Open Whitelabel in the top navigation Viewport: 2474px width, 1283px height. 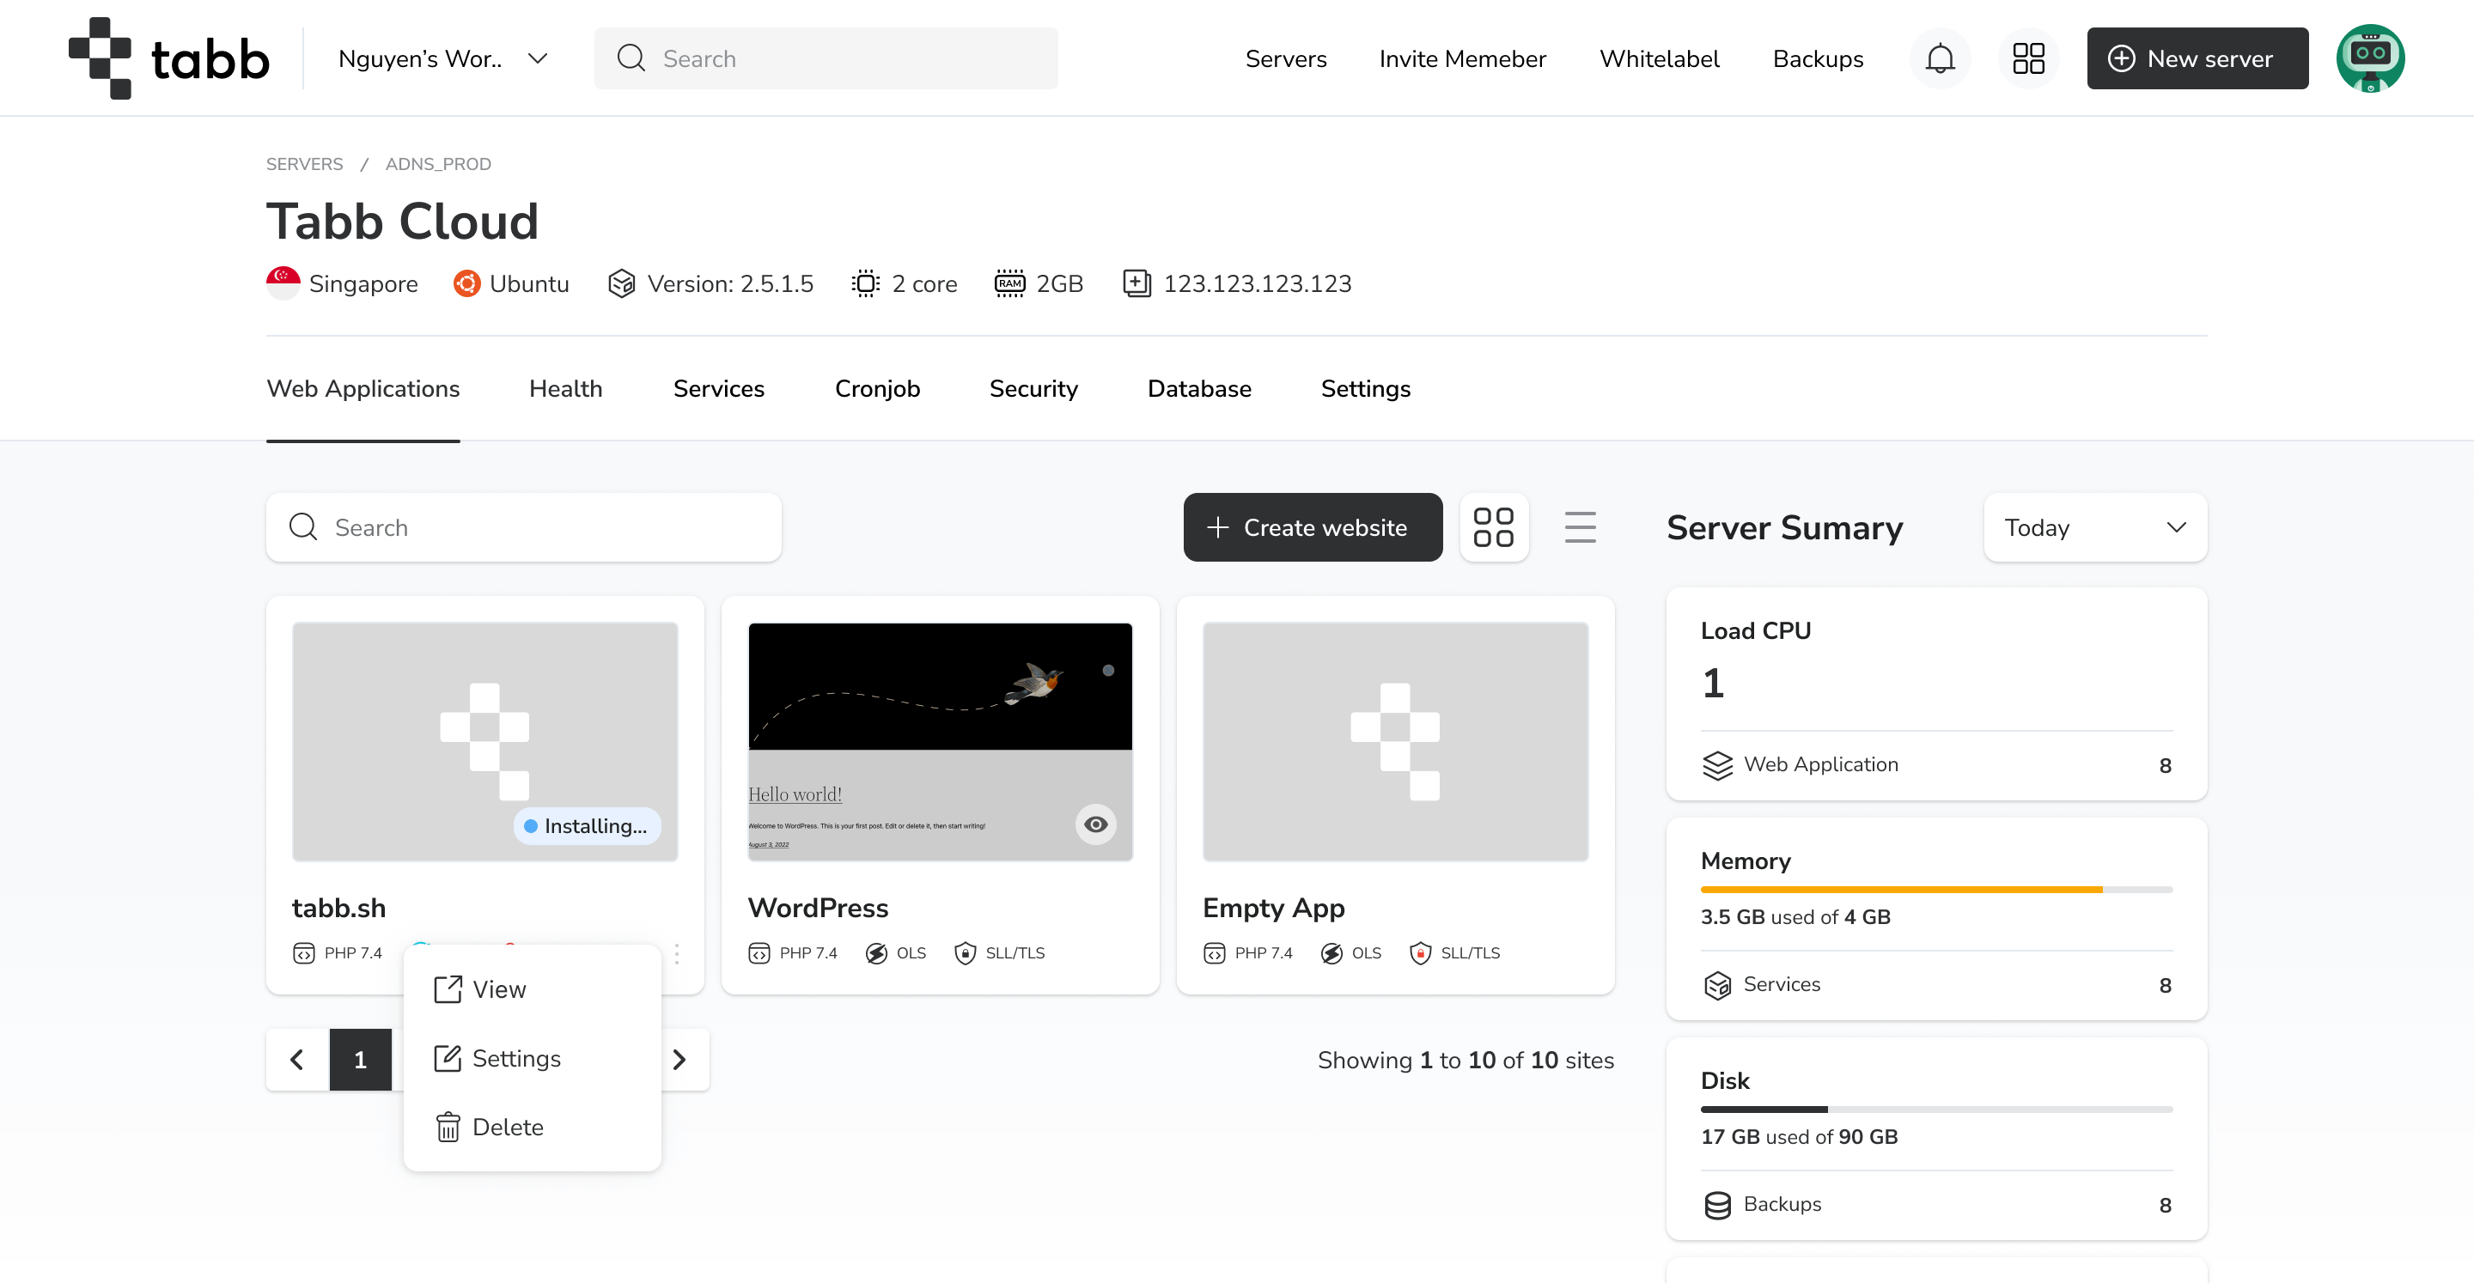(x=1660, y=58)
